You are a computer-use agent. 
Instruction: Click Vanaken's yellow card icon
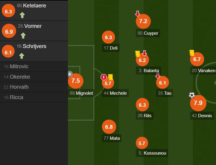[192, 53]
